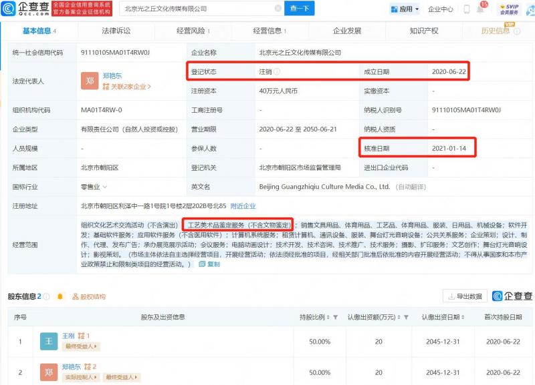Open 企业中心 in the header
The height and width of the screenshot is (385, 535).
pos(441,9)
